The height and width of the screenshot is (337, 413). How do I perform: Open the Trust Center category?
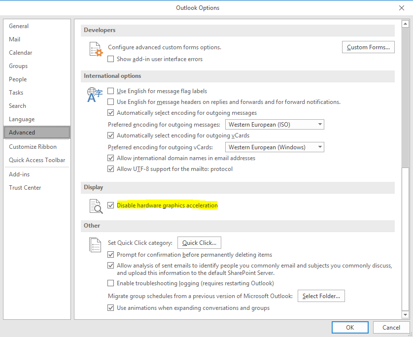[25, 188]
